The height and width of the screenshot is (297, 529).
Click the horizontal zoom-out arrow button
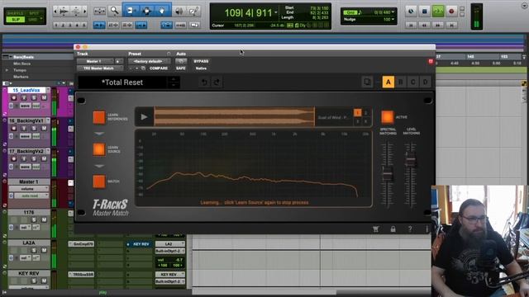coord(56,12)
